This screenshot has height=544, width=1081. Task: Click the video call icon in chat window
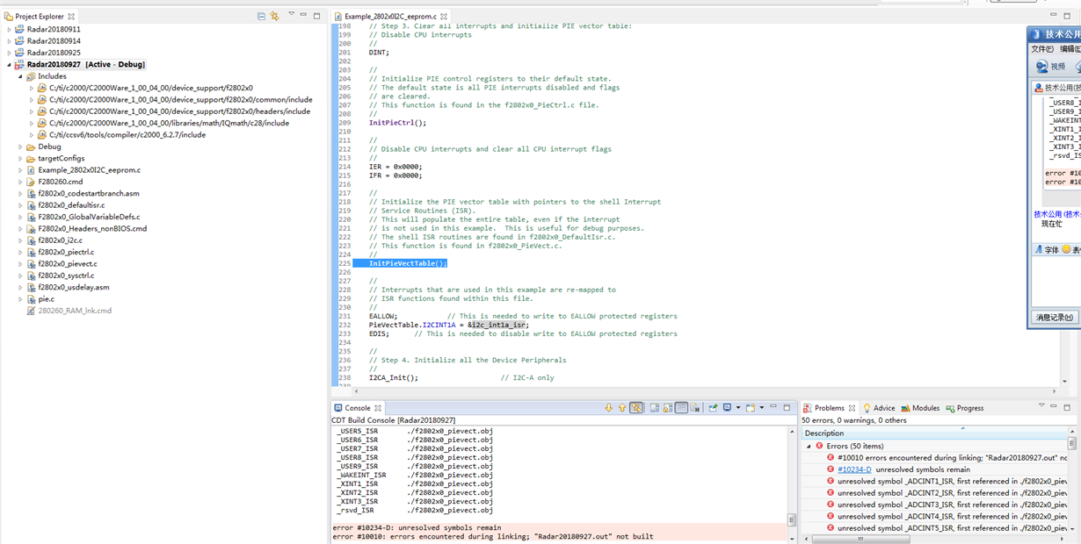[1043, 67]
